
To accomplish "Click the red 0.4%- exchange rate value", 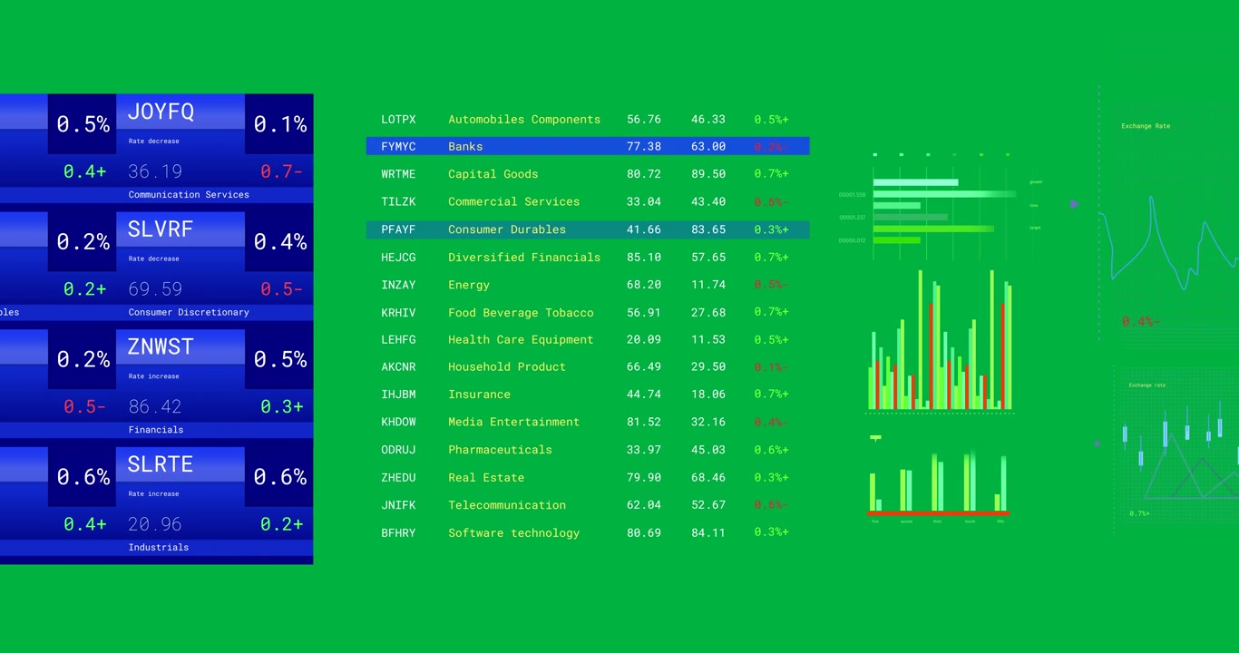I will coord(1140,322).
